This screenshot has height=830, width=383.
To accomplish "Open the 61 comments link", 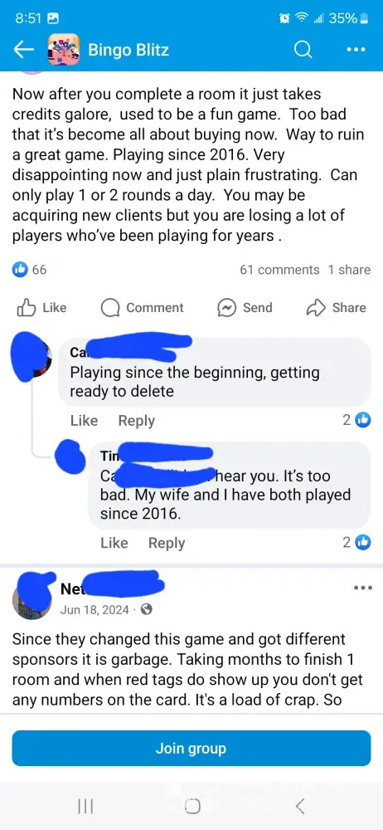I will (x=280, y=270).
